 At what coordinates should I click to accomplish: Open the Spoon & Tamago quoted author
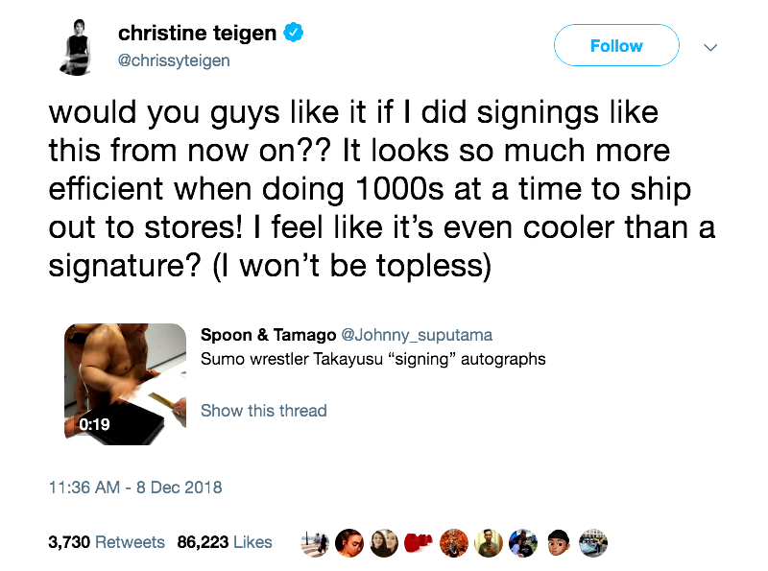[268, 335]
